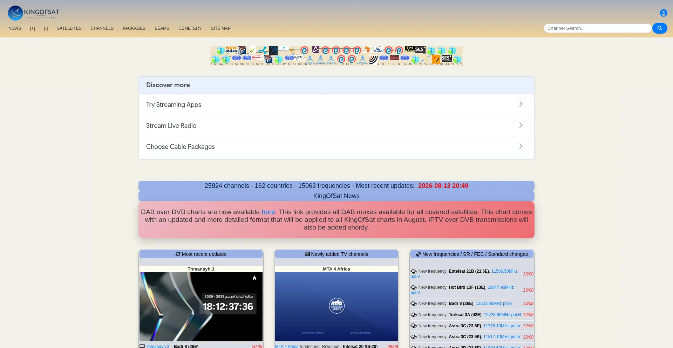Open the Stream Live Radio link text
This screenshot has width=673, height=348.
point(171,125)
